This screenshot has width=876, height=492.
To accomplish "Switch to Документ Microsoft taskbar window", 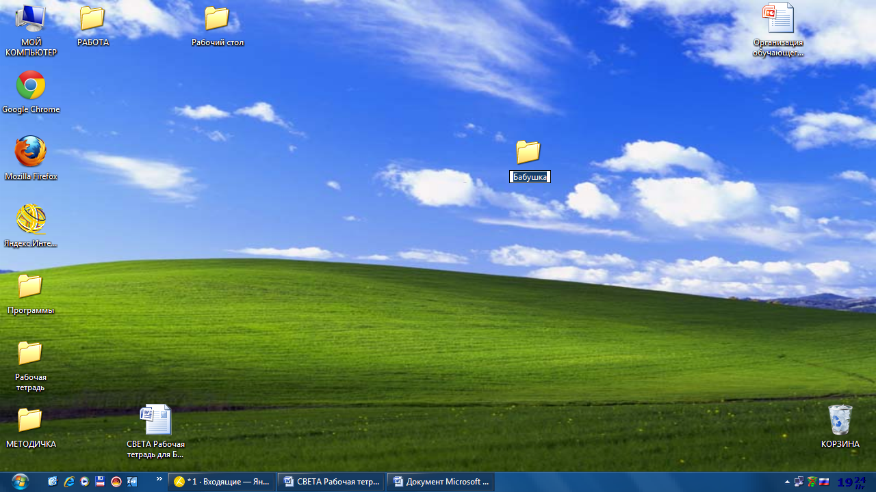I will tap(441, 482).
